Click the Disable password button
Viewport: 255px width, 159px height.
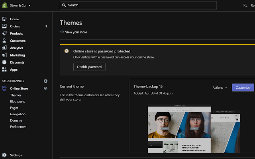point(89,67)
